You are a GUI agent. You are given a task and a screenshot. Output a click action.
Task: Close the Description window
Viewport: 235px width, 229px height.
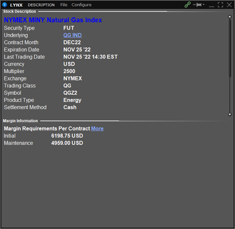click(x=229, y=5)
